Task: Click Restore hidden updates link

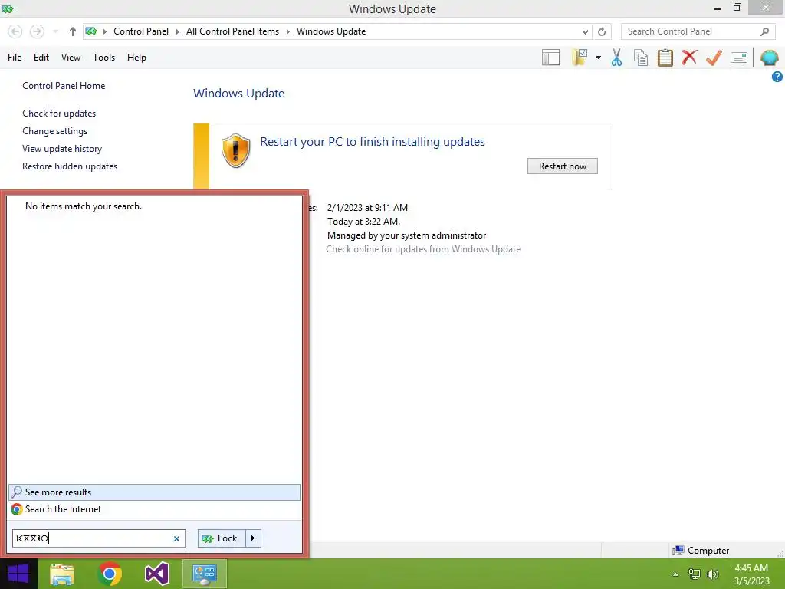Action: tap(70, 166)
